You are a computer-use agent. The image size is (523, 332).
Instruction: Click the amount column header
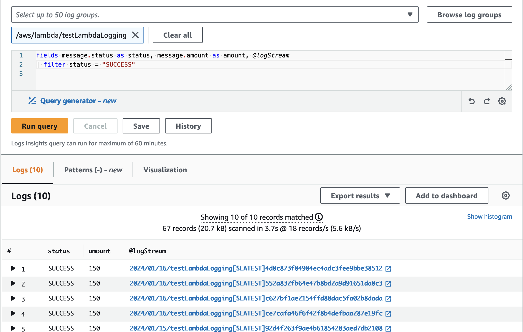pos(99,251)
